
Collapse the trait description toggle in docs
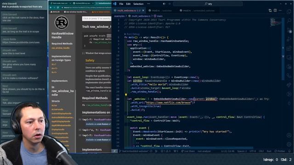click(x=83, y=53)
